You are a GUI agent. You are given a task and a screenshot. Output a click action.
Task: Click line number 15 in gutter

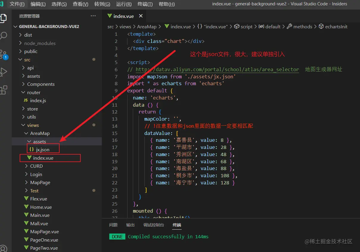pyautogui.click(x=115, y=133)
